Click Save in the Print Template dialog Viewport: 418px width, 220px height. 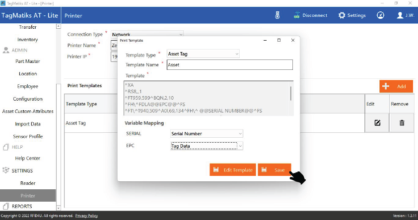274,170
